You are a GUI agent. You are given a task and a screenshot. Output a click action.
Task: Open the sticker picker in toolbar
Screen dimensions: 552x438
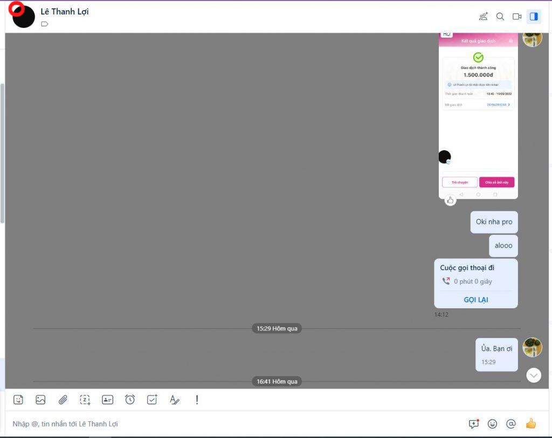18,400
